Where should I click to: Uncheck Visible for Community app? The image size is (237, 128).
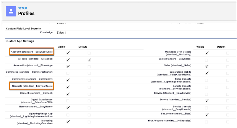click(68, 80)
